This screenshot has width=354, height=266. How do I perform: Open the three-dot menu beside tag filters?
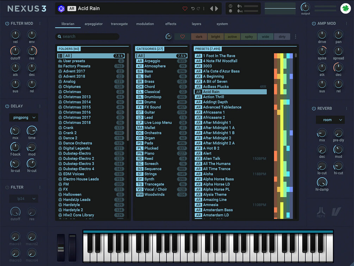point(296,37)
